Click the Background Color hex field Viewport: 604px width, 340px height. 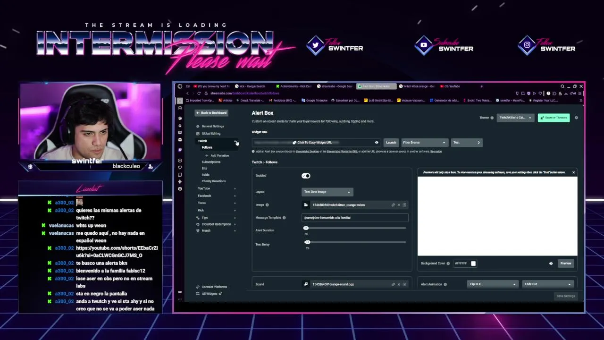tap(461, 263)
